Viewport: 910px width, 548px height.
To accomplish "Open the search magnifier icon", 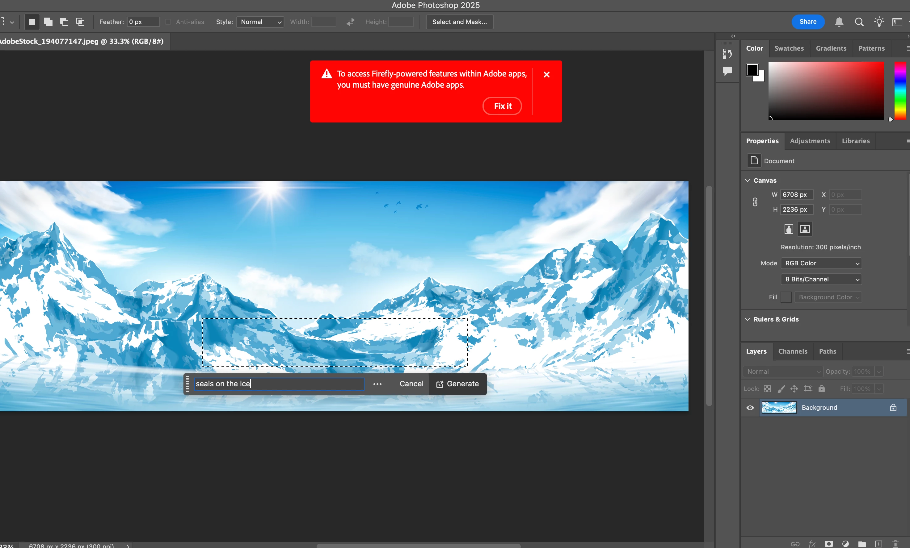I will pos(859,22).
